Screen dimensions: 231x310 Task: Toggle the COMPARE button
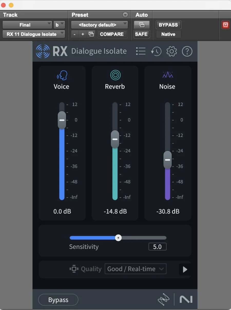(x=112, y=34)
